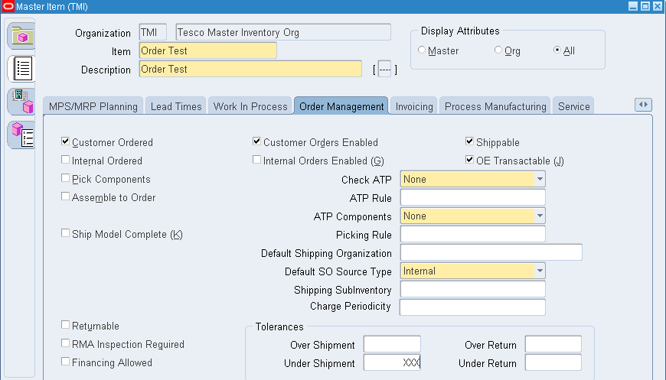Click the Over Return tolerance field
Viewport: 666px width, 380px height.
coord(553,344)
